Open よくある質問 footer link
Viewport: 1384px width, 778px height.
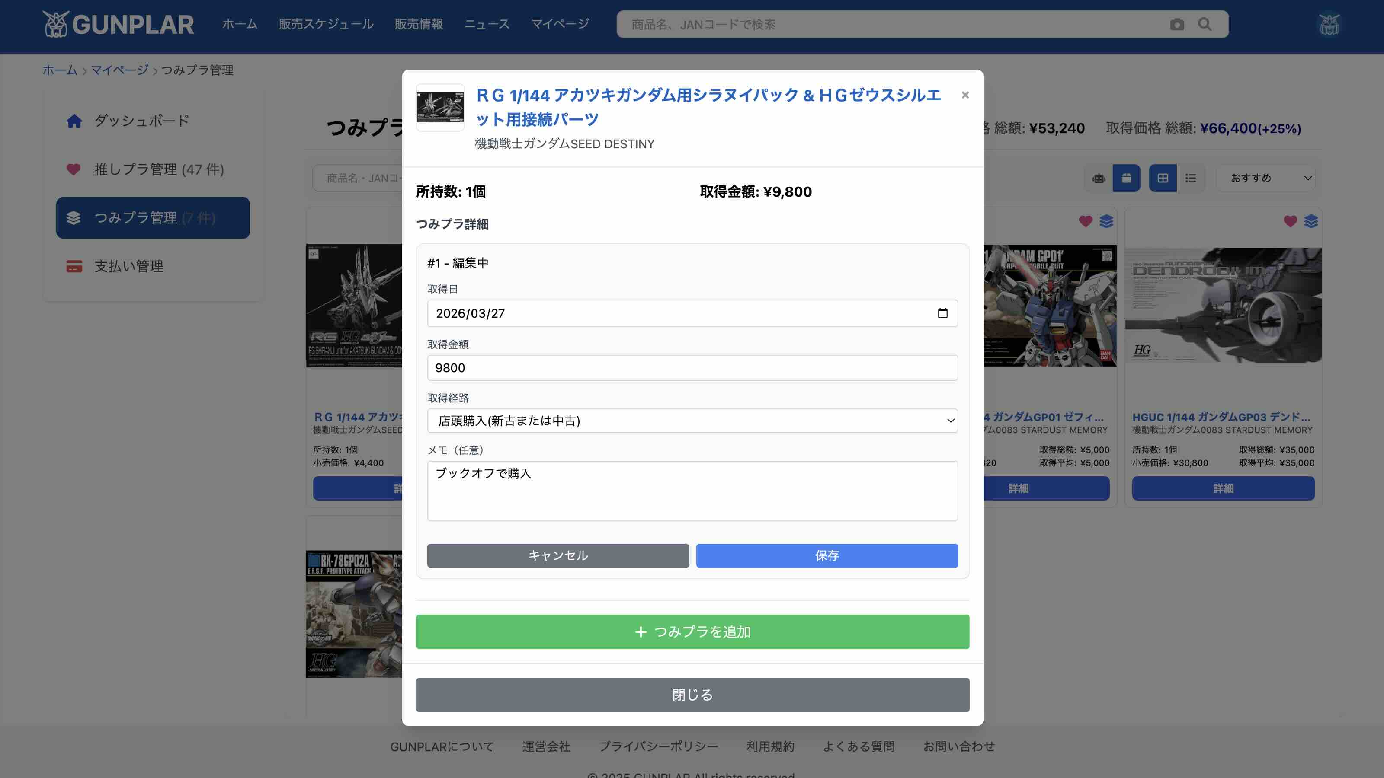pyautogui.click(x=859, y=747)
